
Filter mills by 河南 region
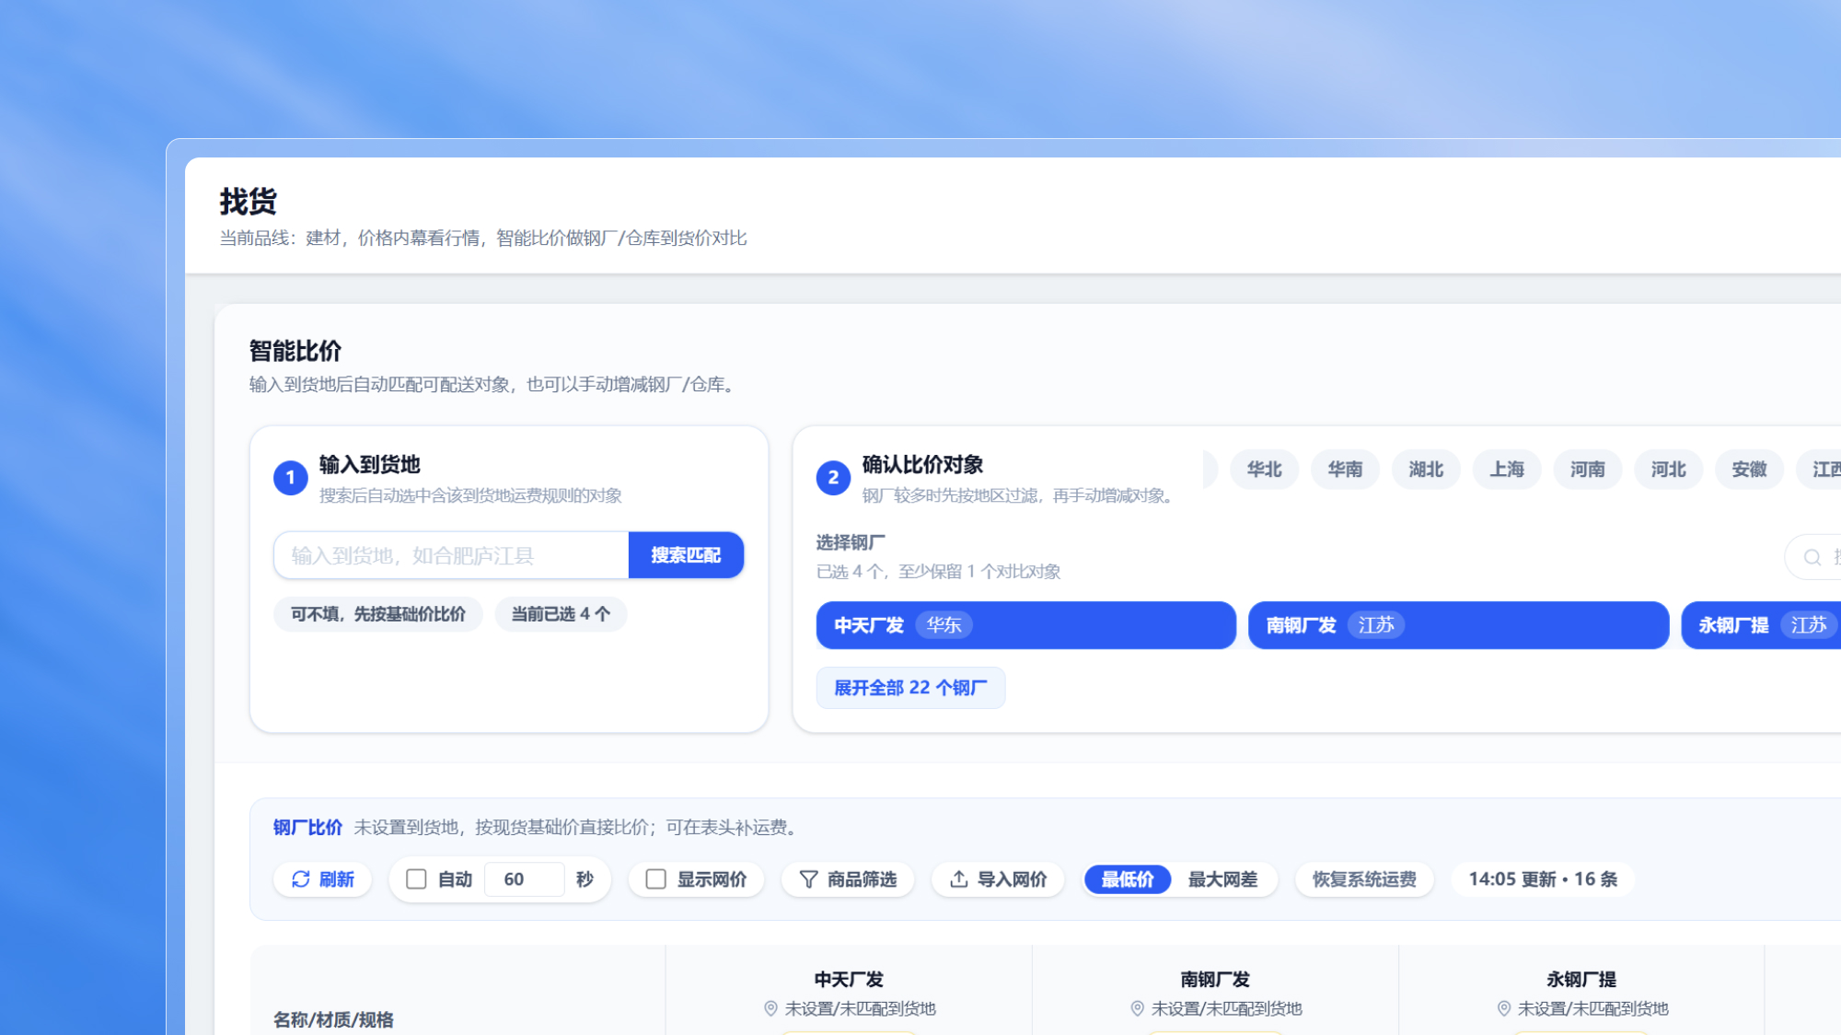coord(1588,470)
